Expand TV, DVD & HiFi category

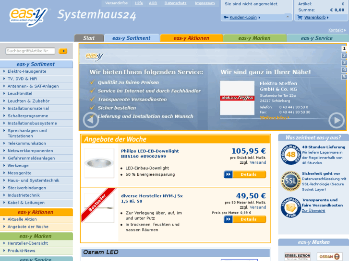point(36,79)
